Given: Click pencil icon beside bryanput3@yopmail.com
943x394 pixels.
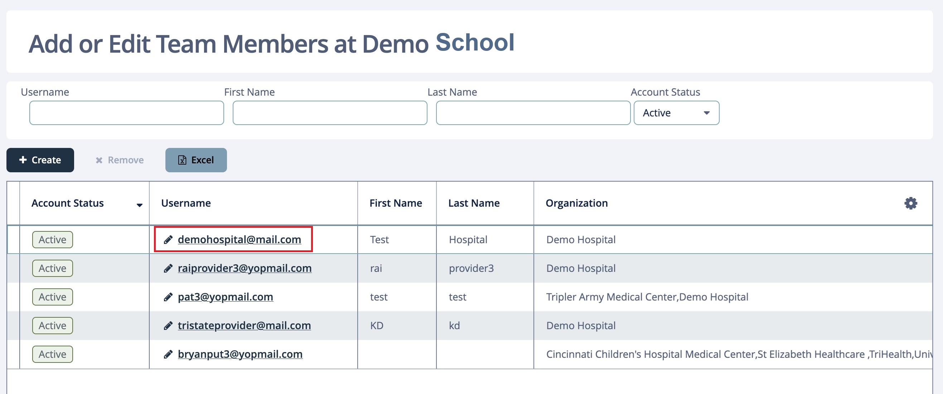Looking at the screenshot, I should (168, 354).
